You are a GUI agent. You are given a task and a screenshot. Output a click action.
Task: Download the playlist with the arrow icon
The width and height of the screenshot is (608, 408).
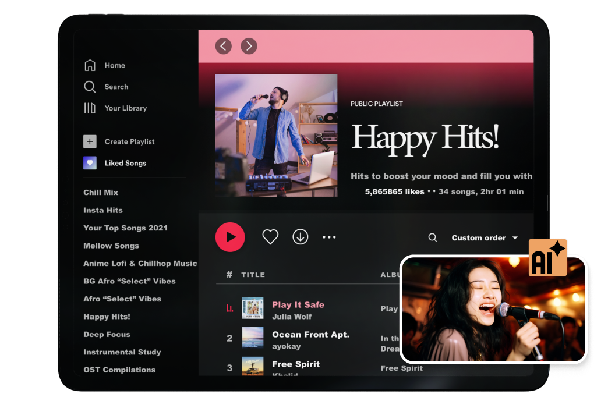(300, 237)
